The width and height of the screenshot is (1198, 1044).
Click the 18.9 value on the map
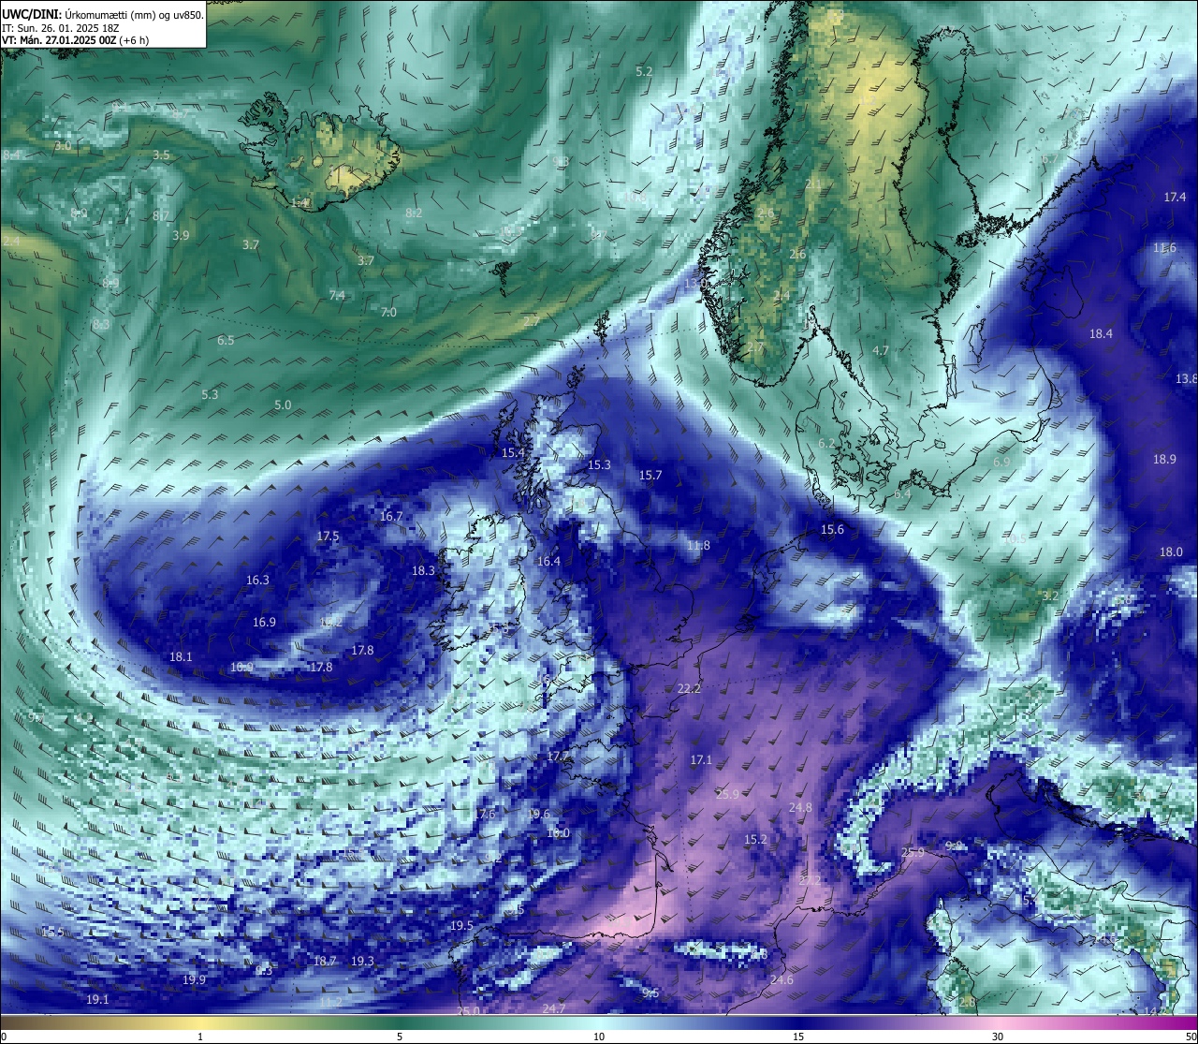(1164, 459)
